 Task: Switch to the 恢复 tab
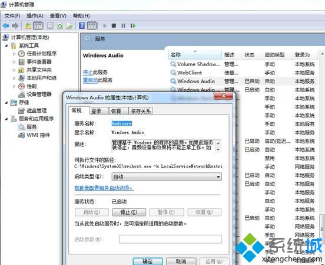point(118,111)
